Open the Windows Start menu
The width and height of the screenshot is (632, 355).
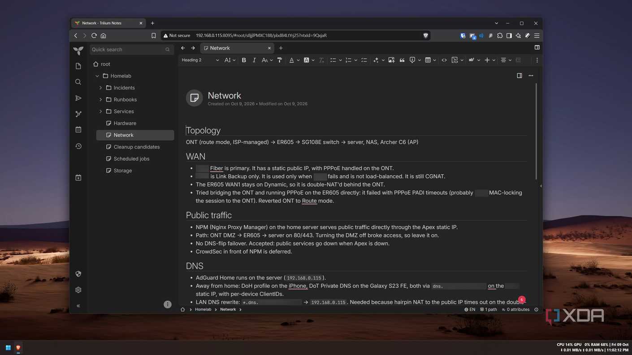8,347
